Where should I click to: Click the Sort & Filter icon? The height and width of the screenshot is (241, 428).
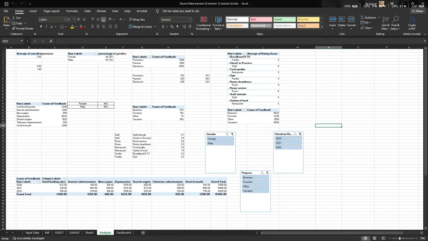[385, 20]
